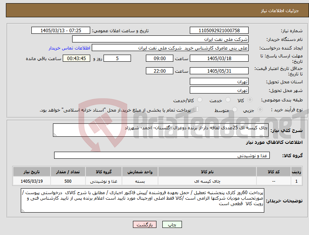Click the نام کالا column header
This screenshot has height=235, width=309.
click(x=207, y=172)
